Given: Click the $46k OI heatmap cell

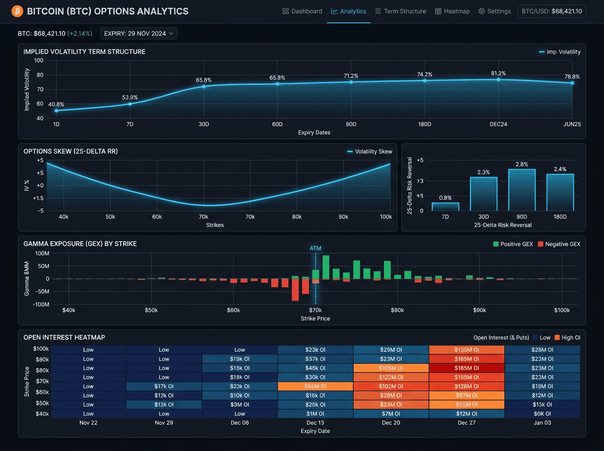Looking at the screenshot, I should click(315, 368).
